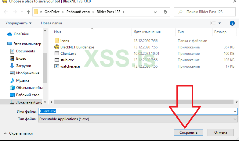Open the help question mark
The image size is (239, 141).
point(232,23)
